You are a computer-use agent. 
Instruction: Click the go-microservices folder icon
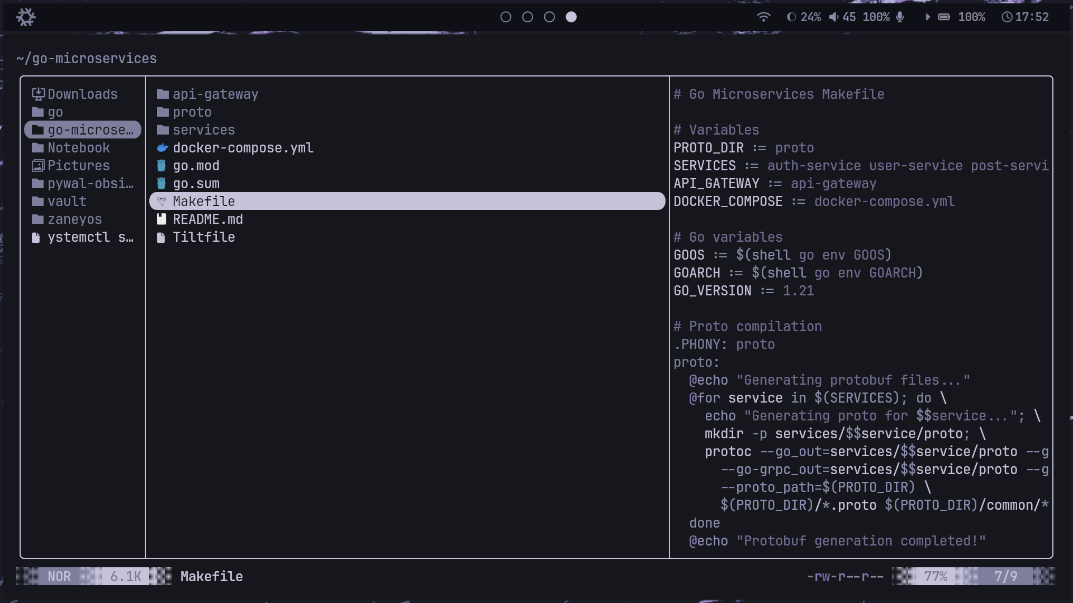pos(38,130)
